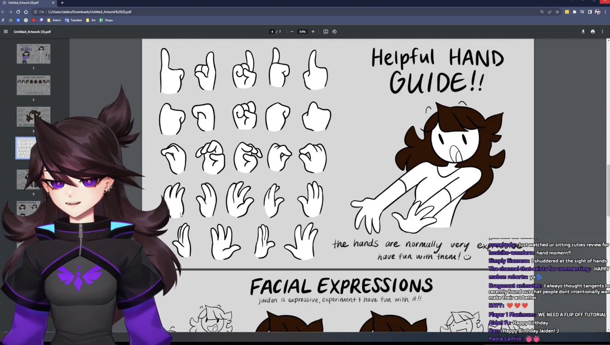This screenshot has height=345, width=610.
Task: Share this page via address bar icon
Action: [x=550, y=12]
